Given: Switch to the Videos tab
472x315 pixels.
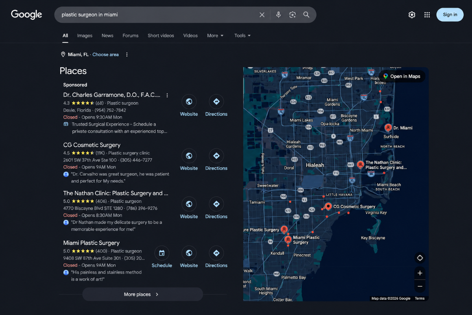Looking at the screenshot, I should pos(190,35).
